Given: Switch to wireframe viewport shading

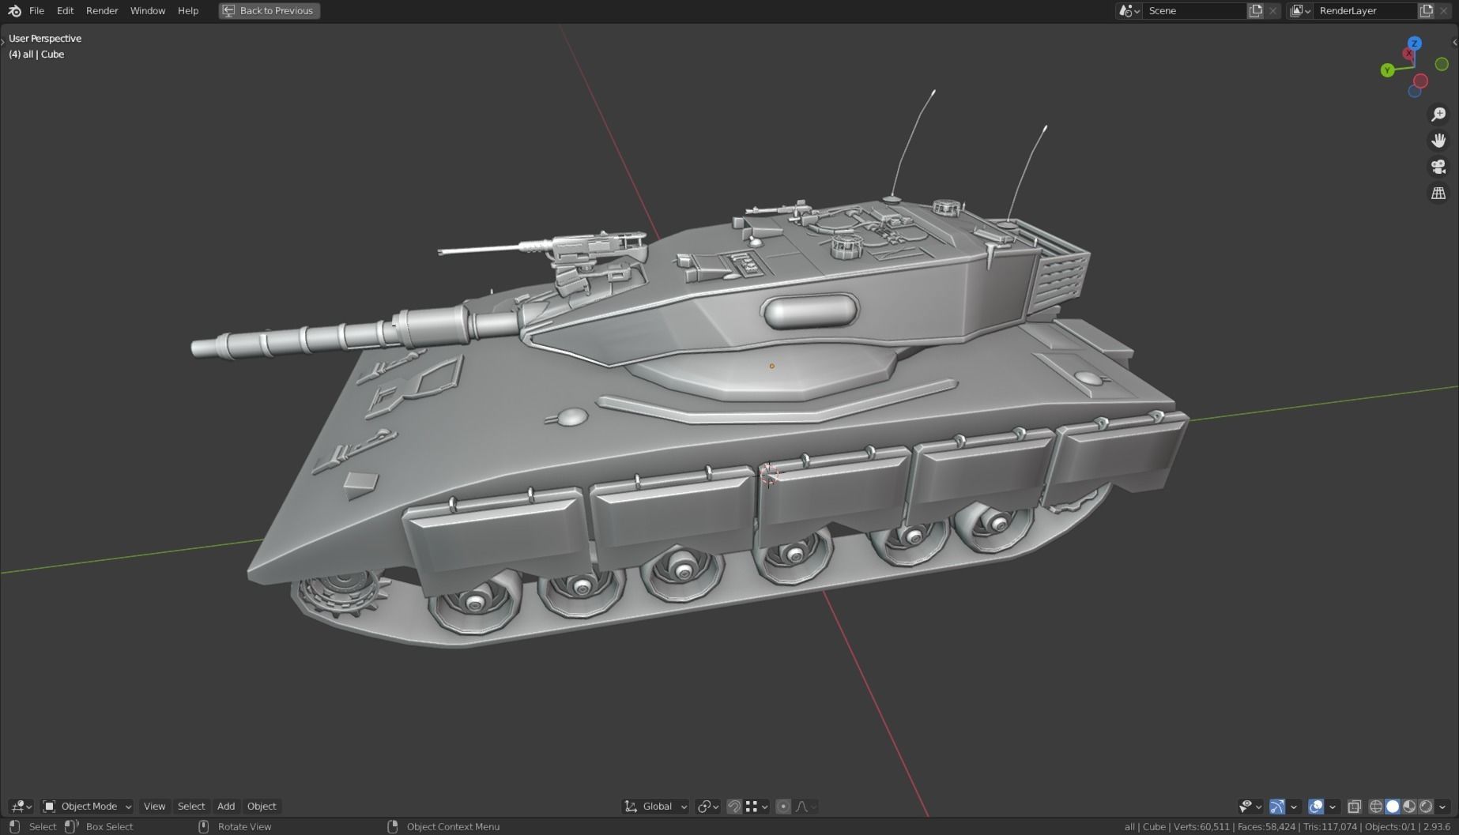Looking at the screenshot, I should (x=1376, y=806).
